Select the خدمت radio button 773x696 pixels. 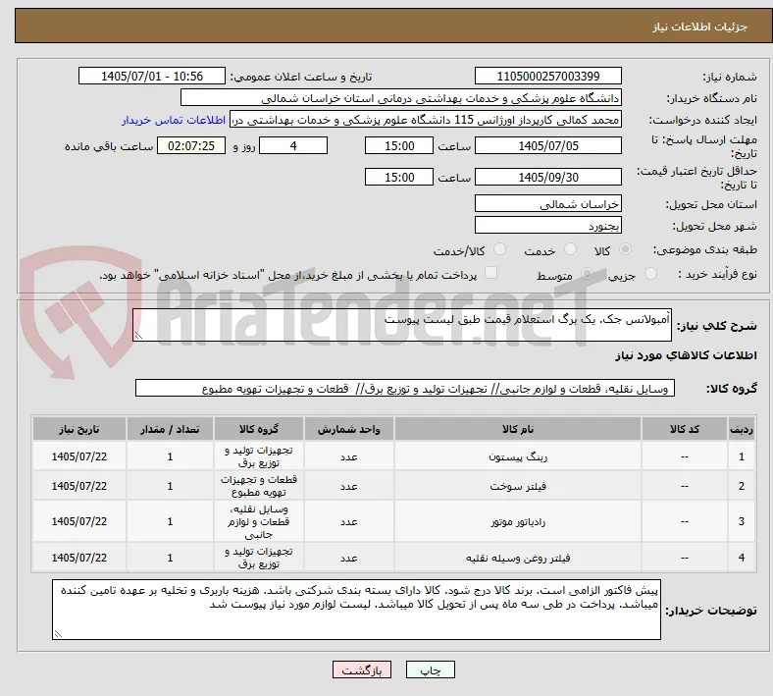(x=570, y=249)
